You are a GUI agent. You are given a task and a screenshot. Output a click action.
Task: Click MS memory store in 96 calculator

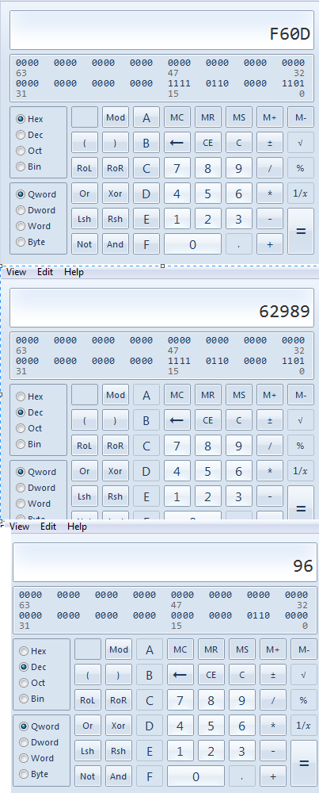click(x=241, y=649)
